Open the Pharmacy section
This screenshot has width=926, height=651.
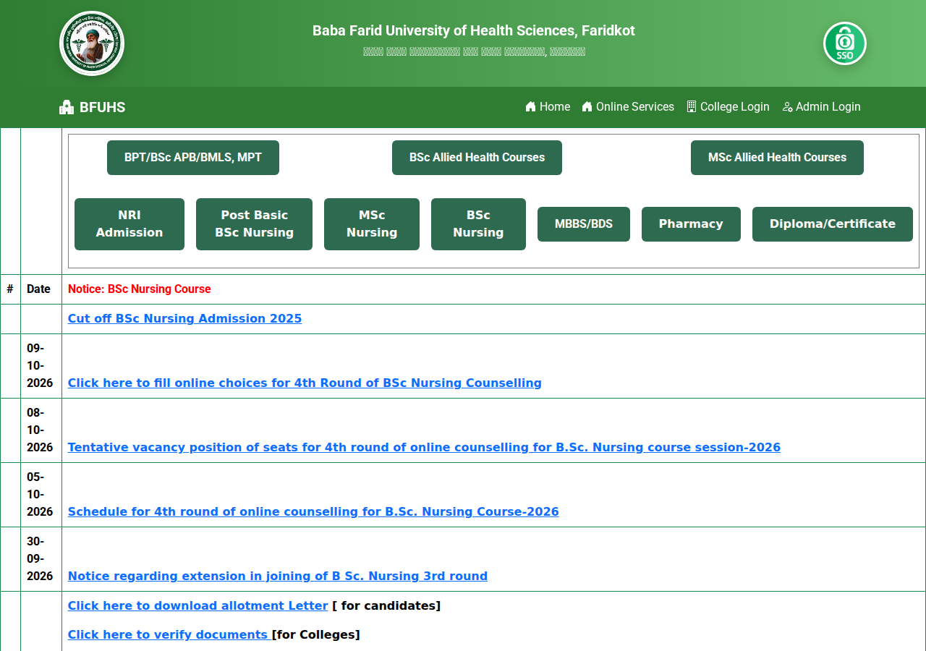(691, 224)
